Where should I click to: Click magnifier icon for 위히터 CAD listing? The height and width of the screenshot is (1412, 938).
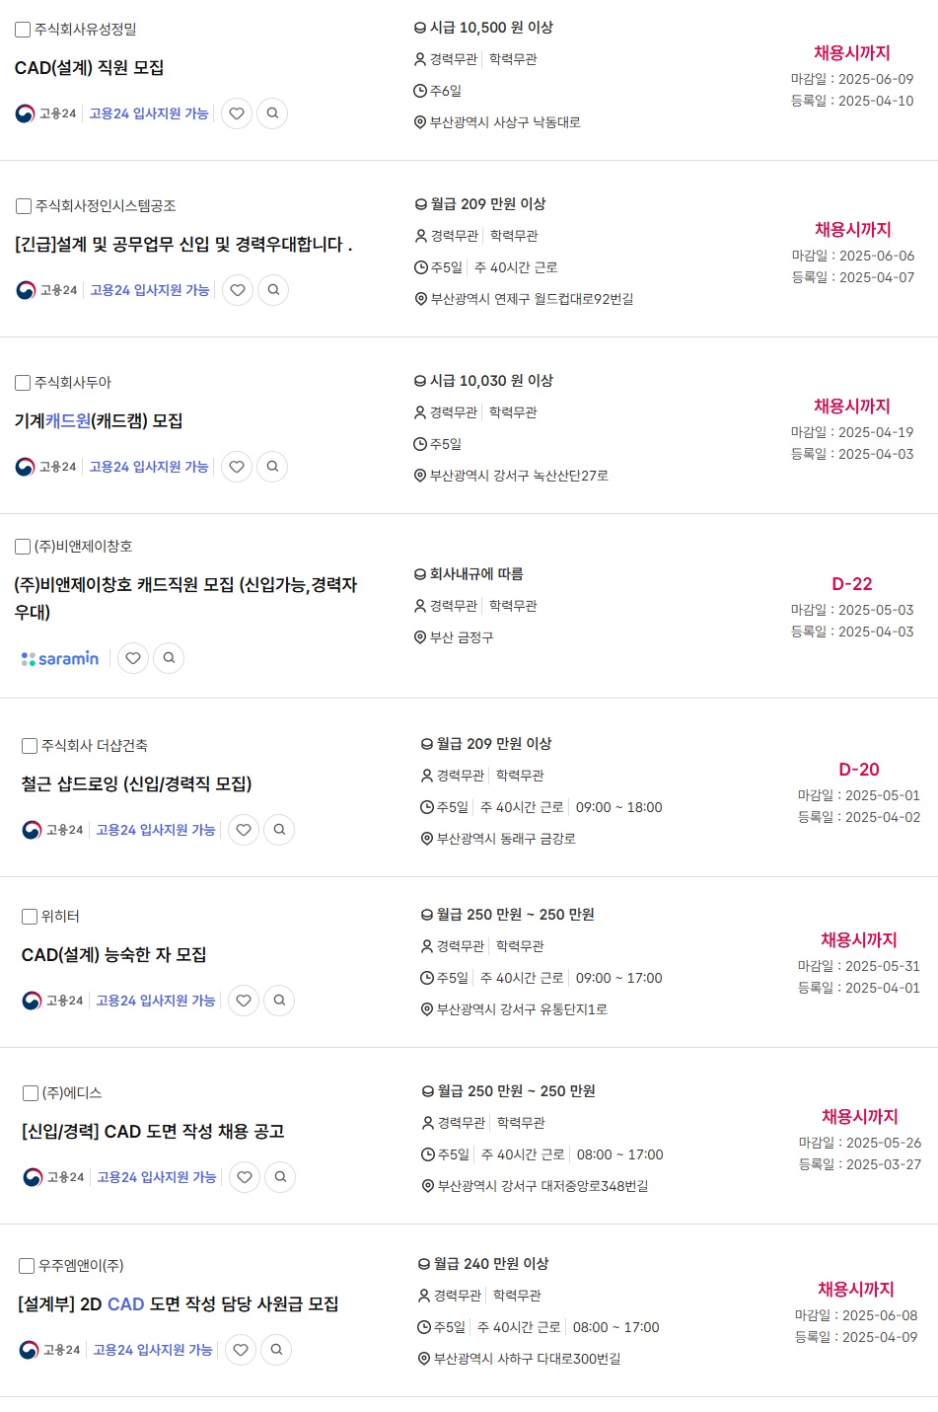[x=279, y=1001]
